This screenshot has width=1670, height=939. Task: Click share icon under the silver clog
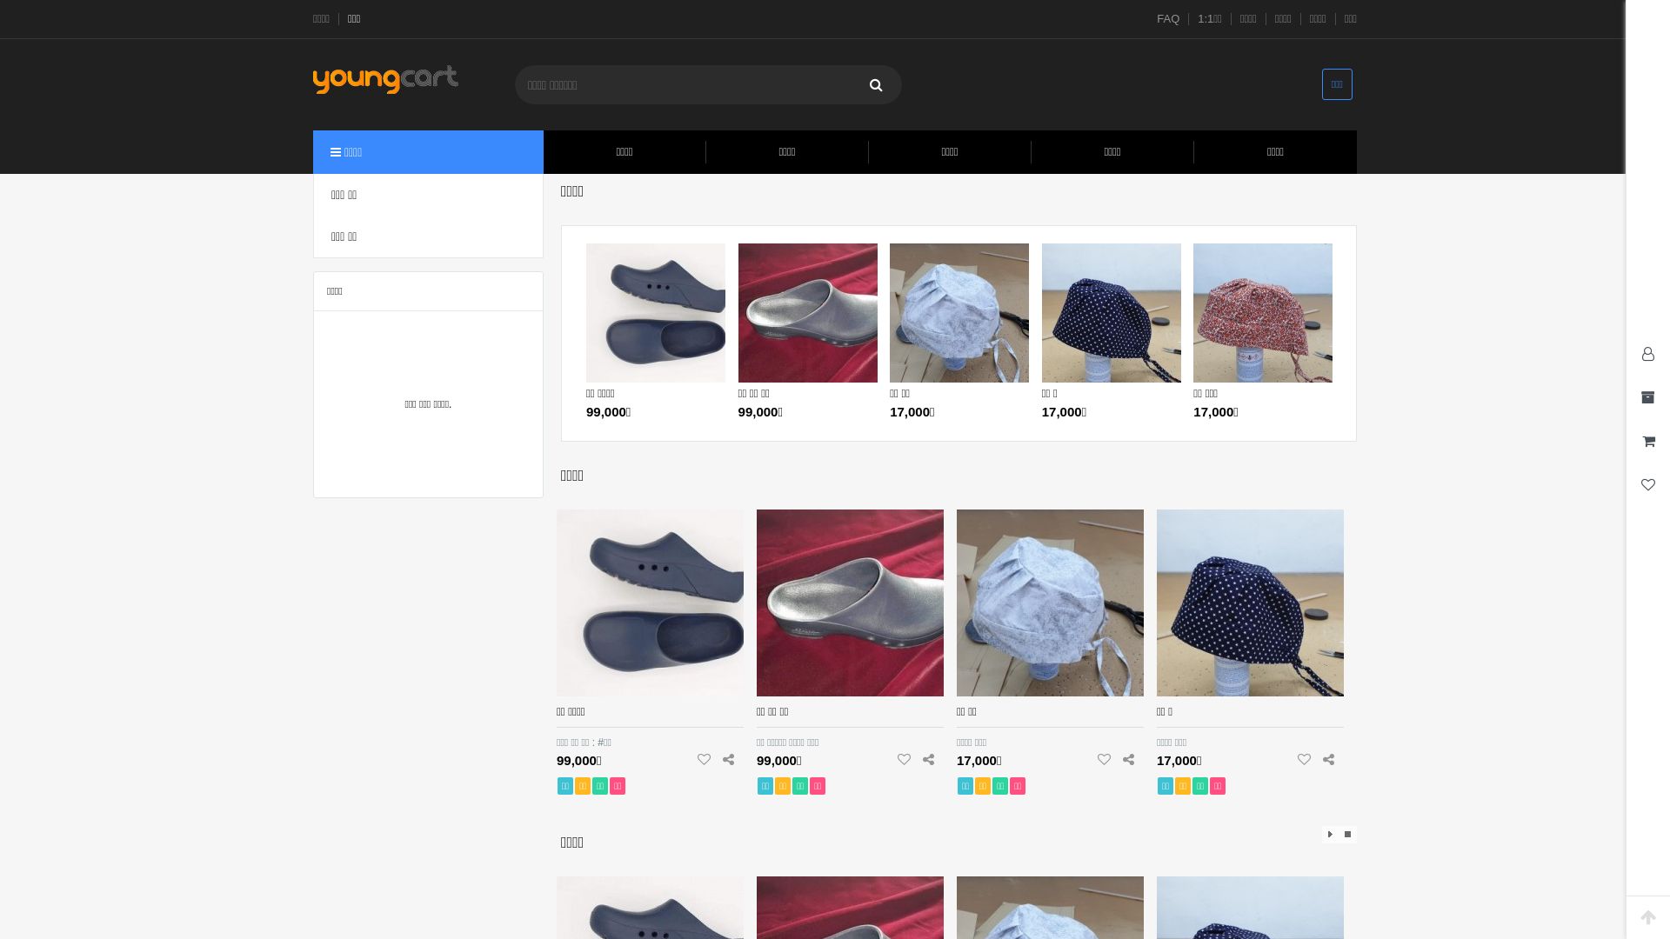click(x=929, y=760)
